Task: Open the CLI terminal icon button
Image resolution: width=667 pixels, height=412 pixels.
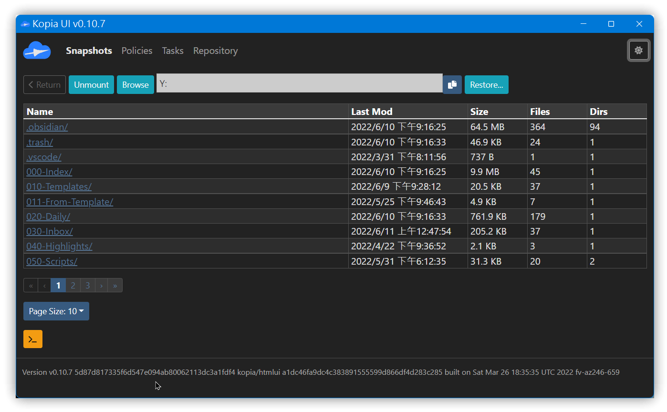Action: pos(33,339)
